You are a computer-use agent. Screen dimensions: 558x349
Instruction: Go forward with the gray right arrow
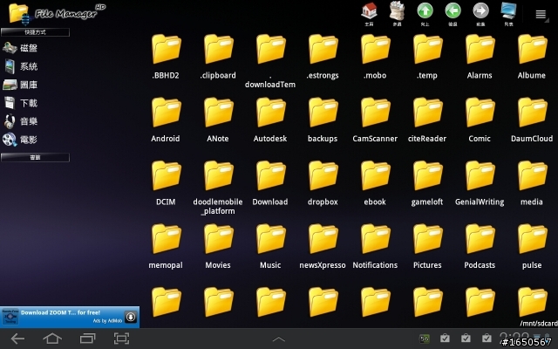(480, 14)
